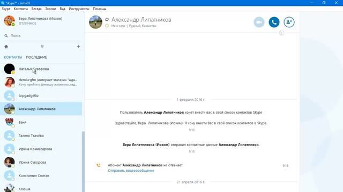This screenshot has height=192, width=343.
Task: Click Константин Солтан contact avatar
Action: point(10,175)
